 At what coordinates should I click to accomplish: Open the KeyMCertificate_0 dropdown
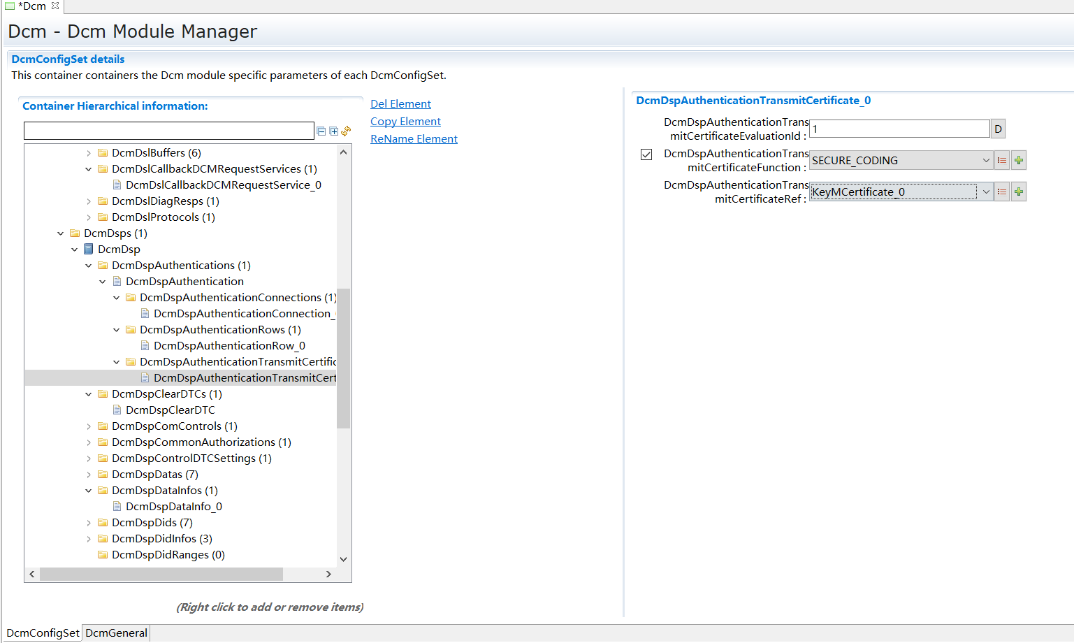point(986,192)
